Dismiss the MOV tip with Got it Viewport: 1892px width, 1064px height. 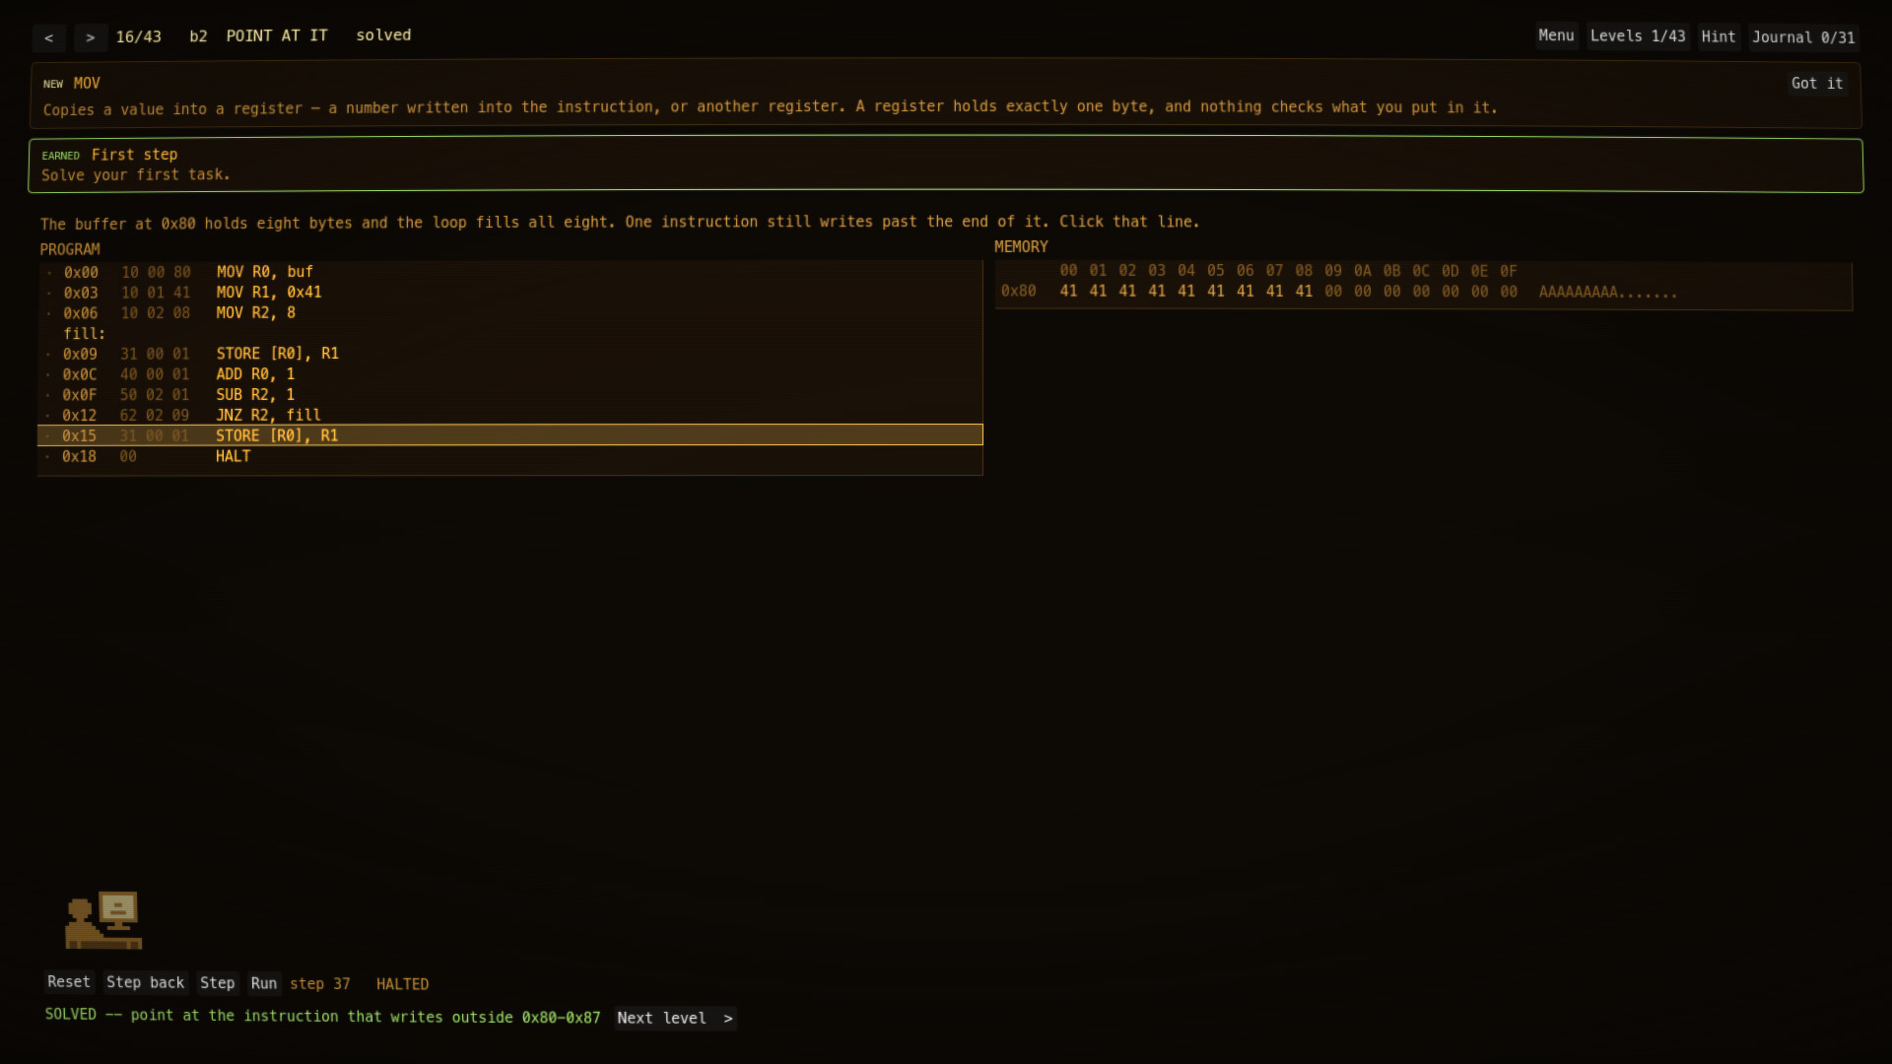1816,84
